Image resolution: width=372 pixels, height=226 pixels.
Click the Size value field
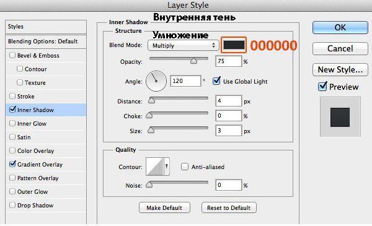(x=228, y=131)
